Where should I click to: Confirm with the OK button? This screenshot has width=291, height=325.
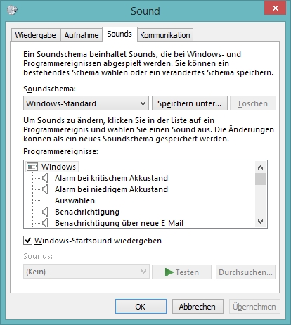(x=141, y=306)
